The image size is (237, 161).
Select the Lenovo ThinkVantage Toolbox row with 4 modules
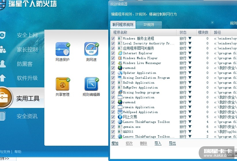click(147, 122)
